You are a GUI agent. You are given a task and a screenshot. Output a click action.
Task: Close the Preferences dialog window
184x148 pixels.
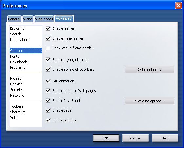click(178, 5)
